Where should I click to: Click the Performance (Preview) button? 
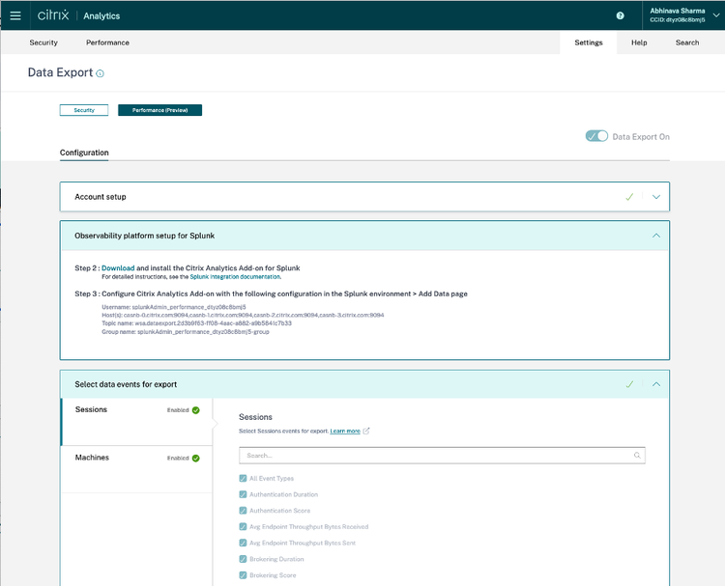pyautogui.click(x=159, y=110)
